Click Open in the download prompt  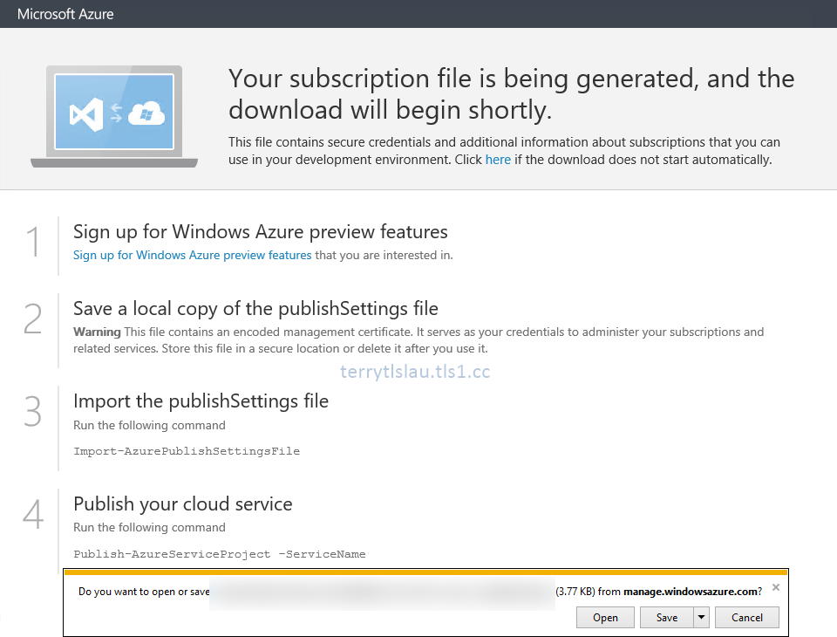(x=605, y=617)
